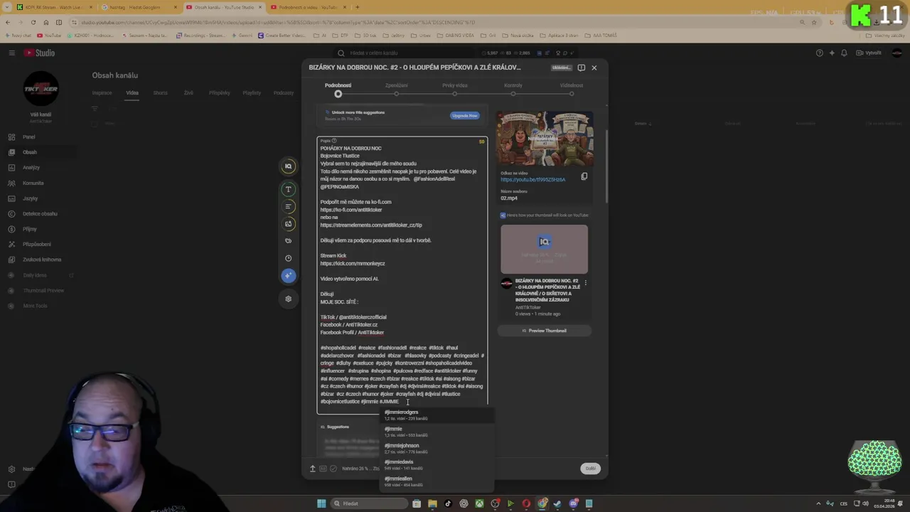Viewport: 910px width, 512px height.
Task: Click the Windows Start button
Action: pos(321,503)
